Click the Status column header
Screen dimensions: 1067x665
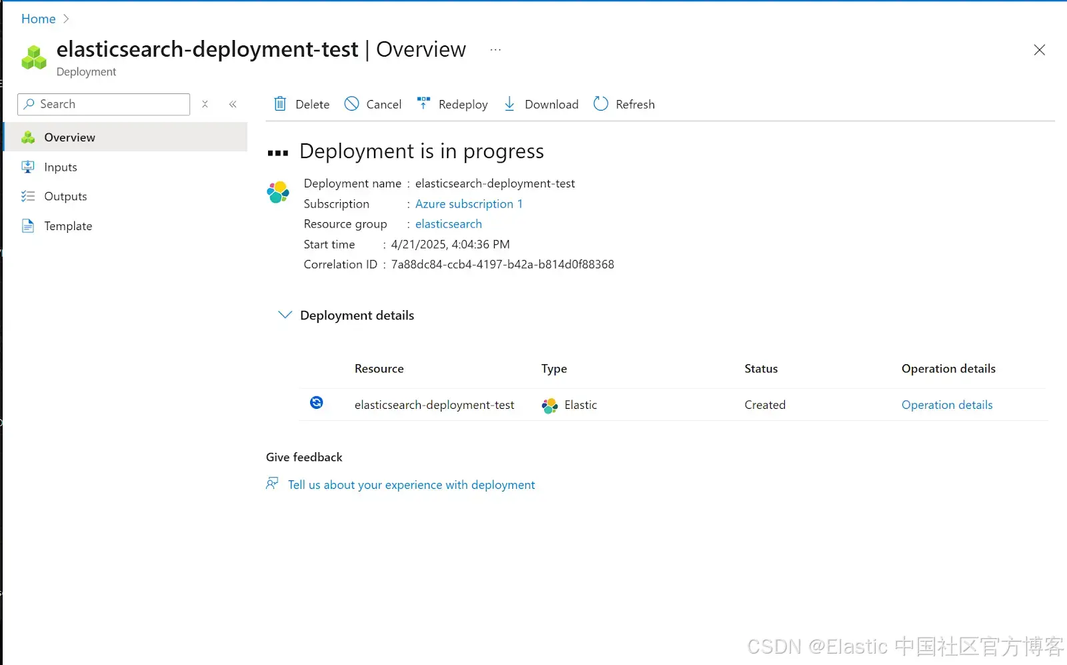pyautogui.click(x=761, y=368)
